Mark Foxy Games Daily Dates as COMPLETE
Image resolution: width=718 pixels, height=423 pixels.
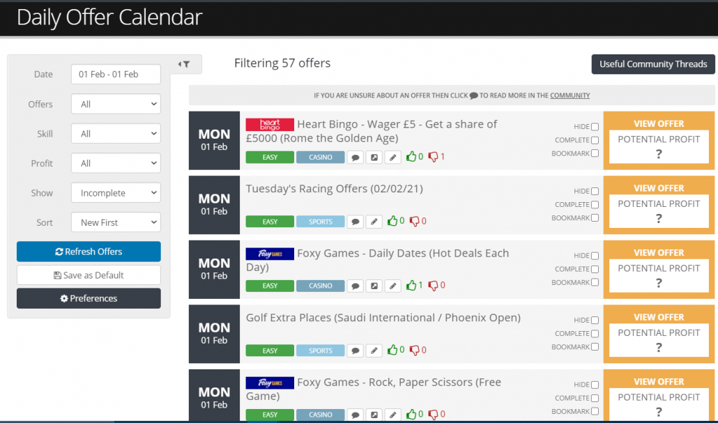pos(595,269)
